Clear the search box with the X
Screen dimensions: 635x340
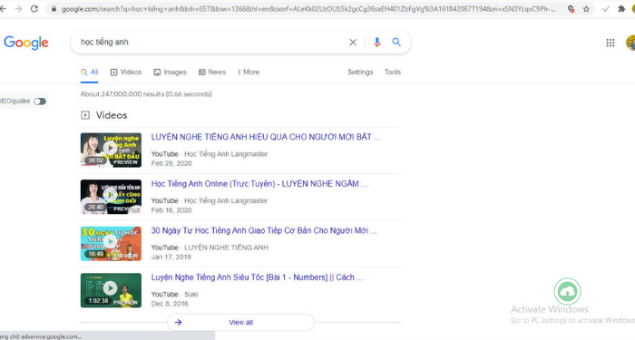coord(353,42)
